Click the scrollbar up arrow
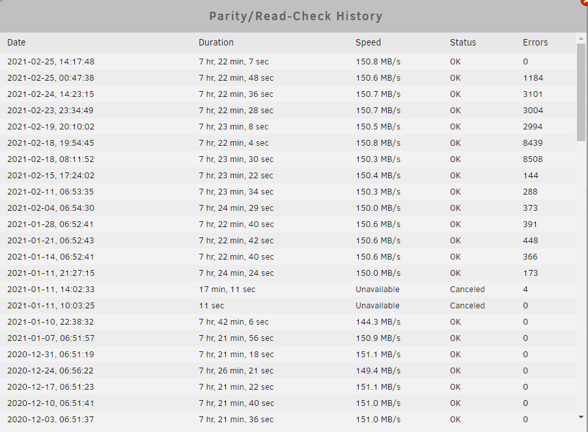Viewport: 588px width, 432px height. 581,38
